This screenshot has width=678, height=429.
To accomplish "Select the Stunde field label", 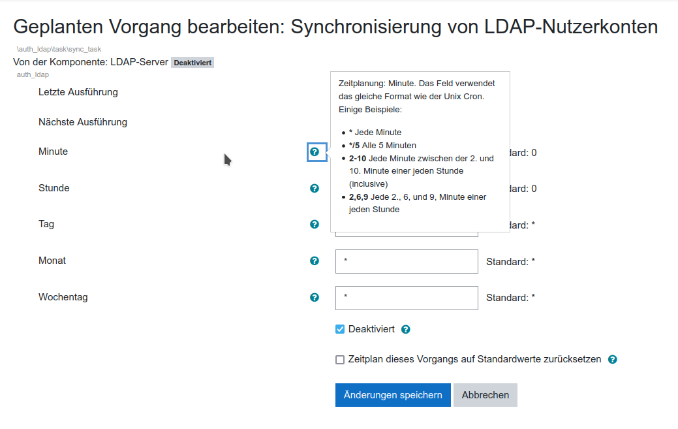I will tap(54, 188).
